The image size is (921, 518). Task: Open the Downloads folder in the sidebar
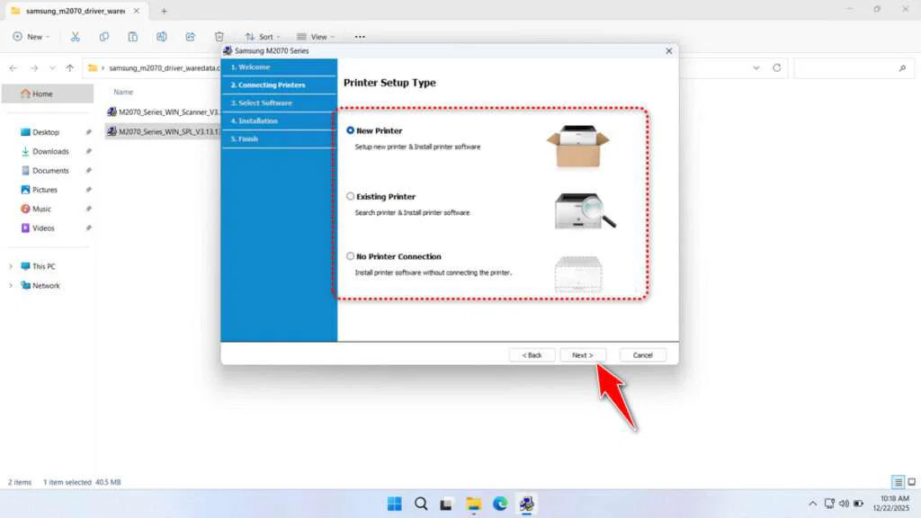tap(49, 151)
